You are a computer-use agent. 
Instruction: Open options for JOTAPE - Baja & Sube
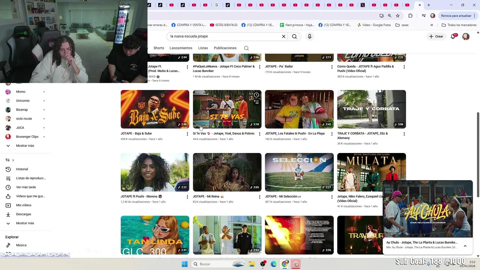[187, 134]
